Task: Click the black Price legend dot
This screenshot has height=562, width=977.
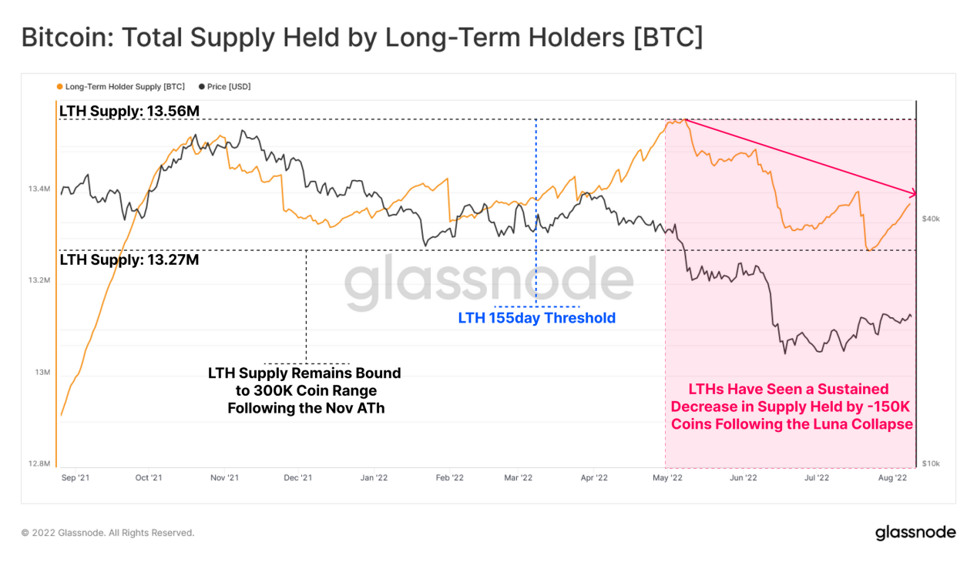Action: tap(202, 87)
